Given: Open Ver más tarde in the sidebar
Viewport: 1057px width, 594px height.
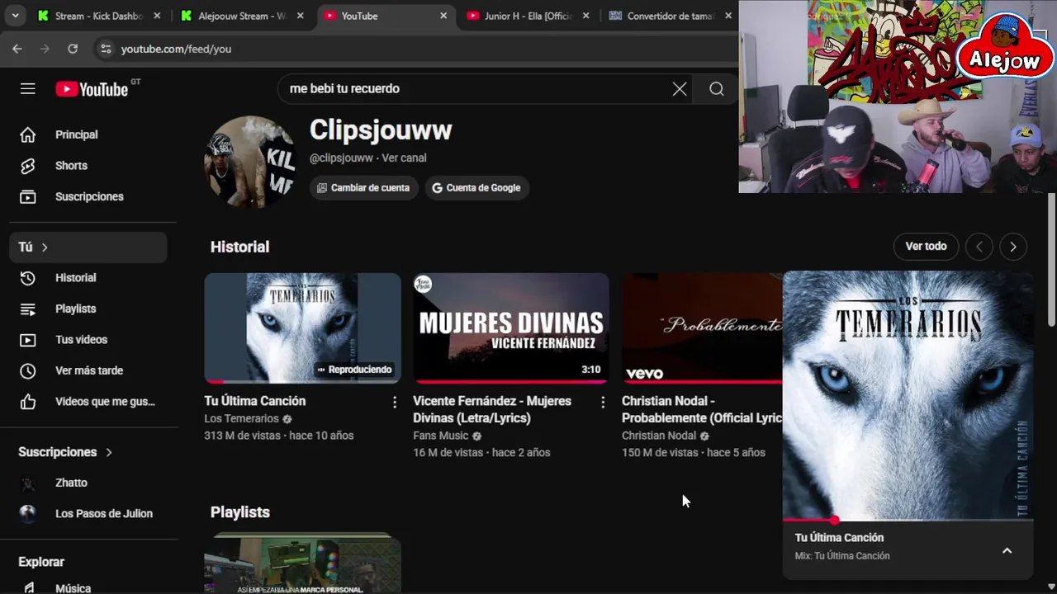Looking at the screenshot, I should pyautogui.click(x=88, y=370).
